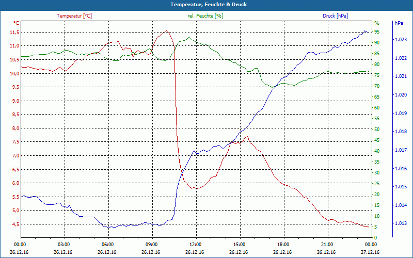Screen dimensions: 413x258
Task: Click the "11,0" tick on the temperature axis
Action: [x=14, y=46]
